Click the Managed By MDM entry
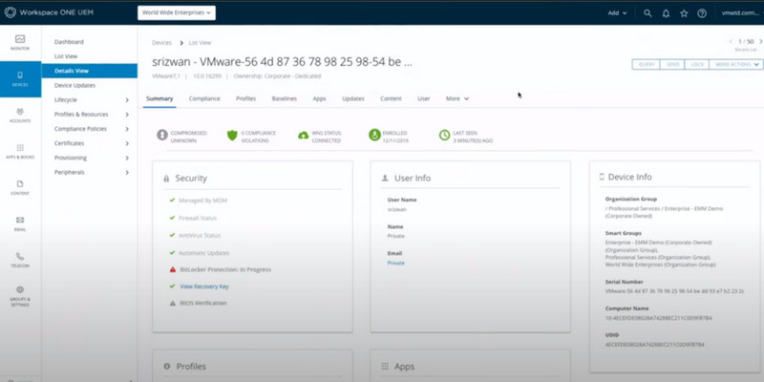764x382 pixels. [x=202, y=201]
